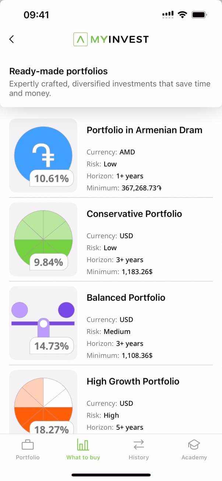Click the 9.84% return badge
This screenshot has width=222, height=481.
[x=49, y=262]
